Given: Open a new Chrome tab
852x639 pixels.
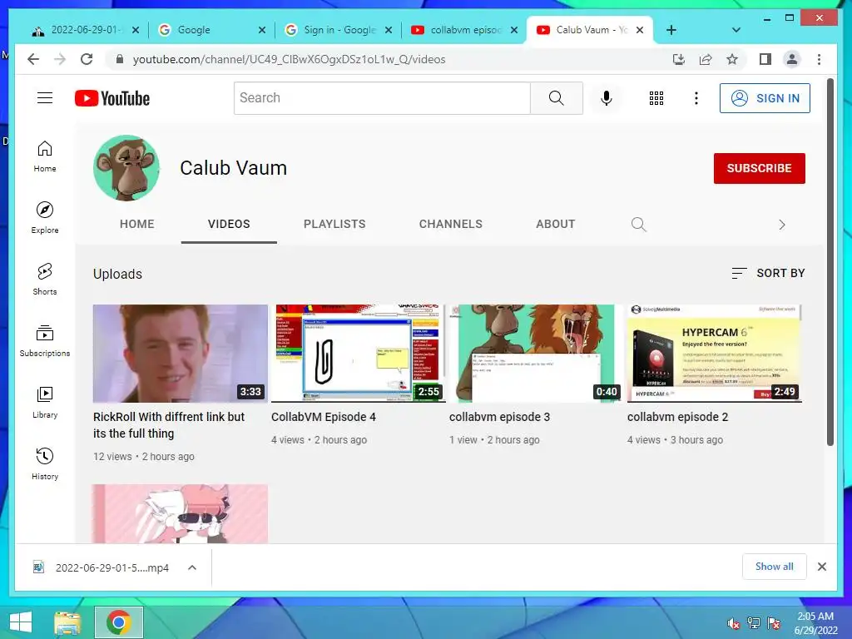Looking at the screenshot, I should point(671,30).
